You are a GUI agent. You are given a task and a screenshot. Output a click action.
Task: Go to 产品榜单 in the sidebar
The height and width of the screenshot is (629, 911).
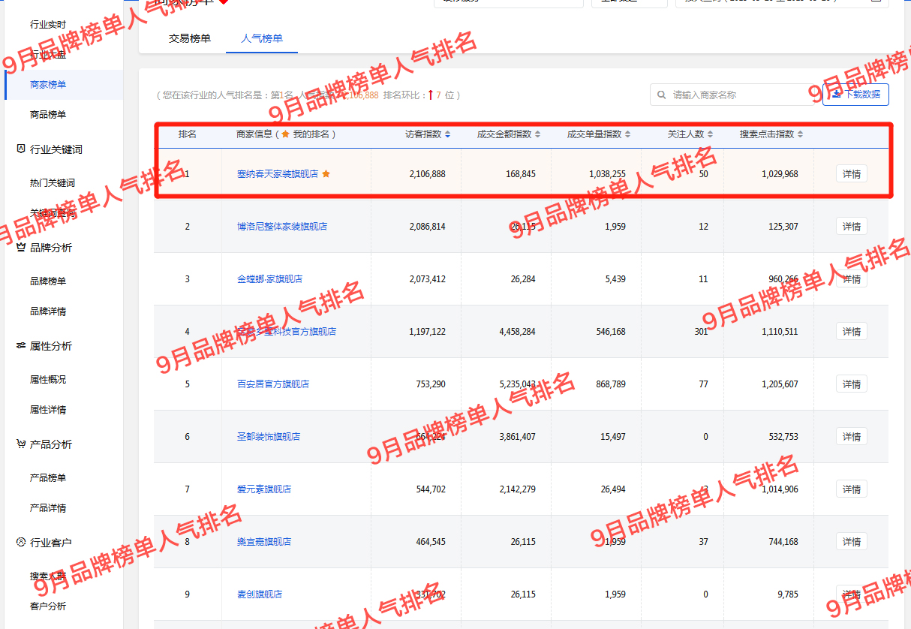click(x=48, y=478)
